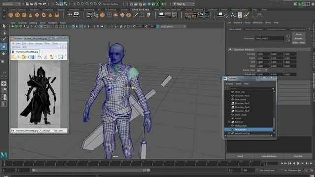
Task: Choose the polygon torus shelf icon
Action: (x=44, y=15)
